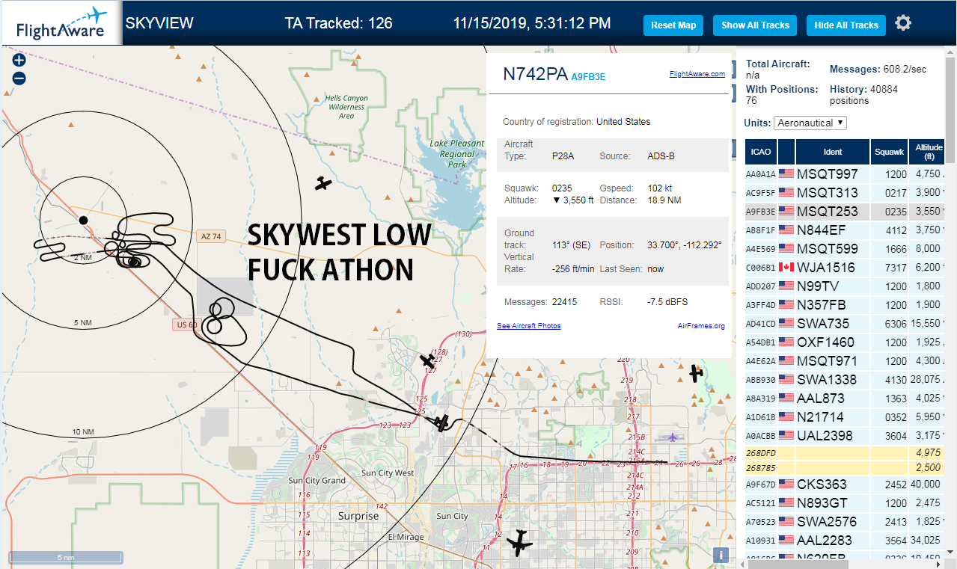This screenshot has width=957, height=569.
Task: Click the map info 'i' icon
Action: coord(721,555)
